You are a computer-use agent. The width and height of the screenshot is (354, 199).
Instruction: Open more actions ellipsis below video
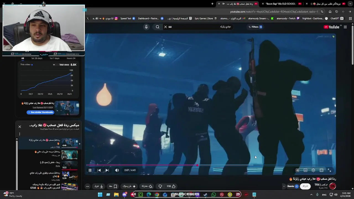(87, 186)
